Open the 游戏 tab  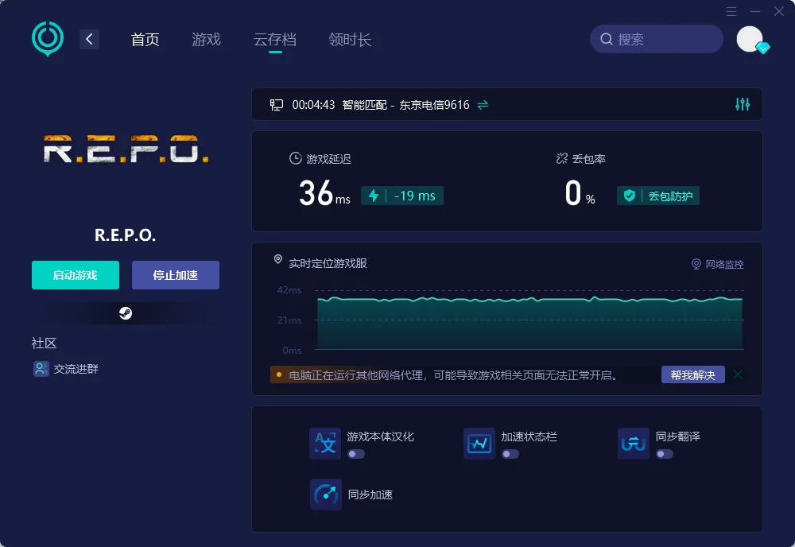207,40
